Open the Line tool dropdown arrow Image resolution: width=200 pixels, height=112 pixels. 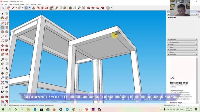(x=16, y=8)
